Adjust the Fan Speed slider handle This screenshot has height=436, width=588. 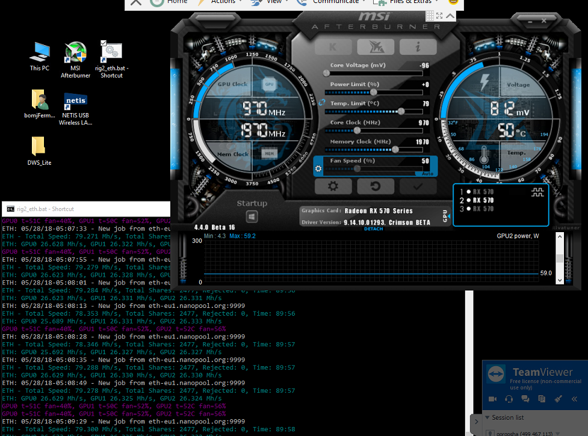(x=357, y=168)
